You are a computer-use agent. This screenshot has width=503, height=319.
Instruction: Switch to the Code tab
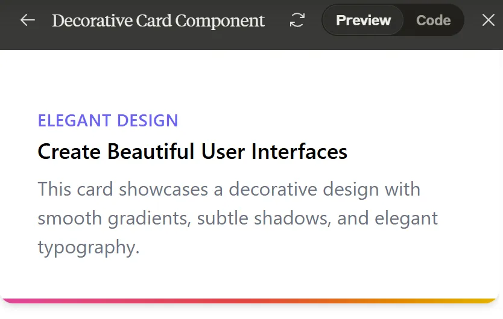point(433,20)
